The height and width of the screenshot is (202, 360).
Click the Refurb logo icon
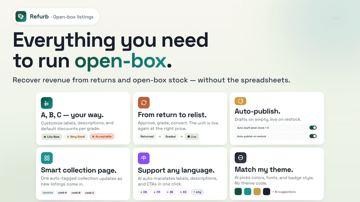tap(21, 16)
